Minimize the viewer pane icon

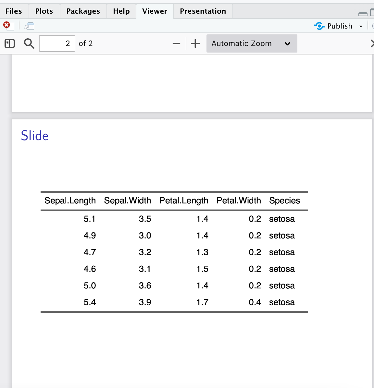(x=363, y=14)
